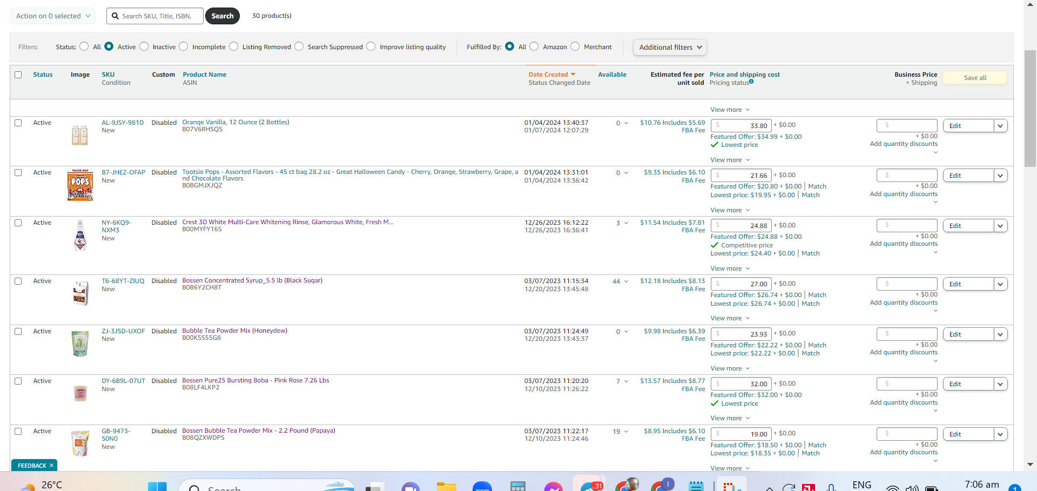Click the Search button
This screenshot has width=1037, height=491.
[223, 16]
